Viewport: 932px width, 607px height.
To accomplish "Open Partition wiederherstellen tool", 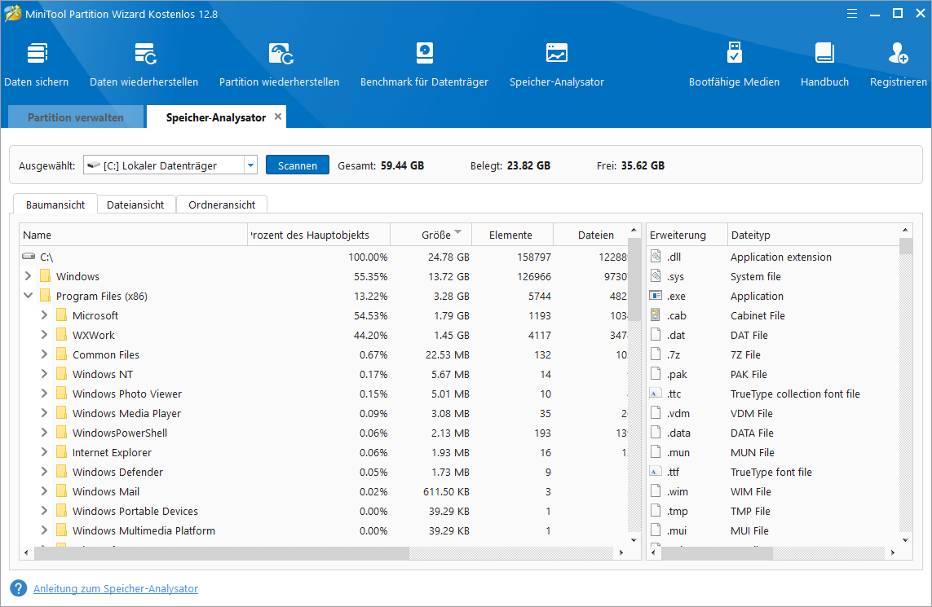I will 280,64.
